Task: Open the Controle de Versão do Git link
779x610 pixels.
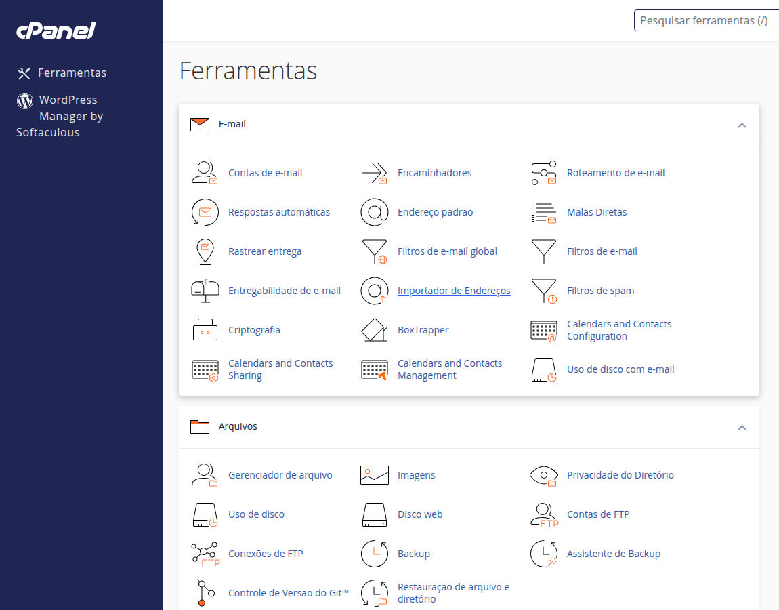Action: [x=288, y=593]
